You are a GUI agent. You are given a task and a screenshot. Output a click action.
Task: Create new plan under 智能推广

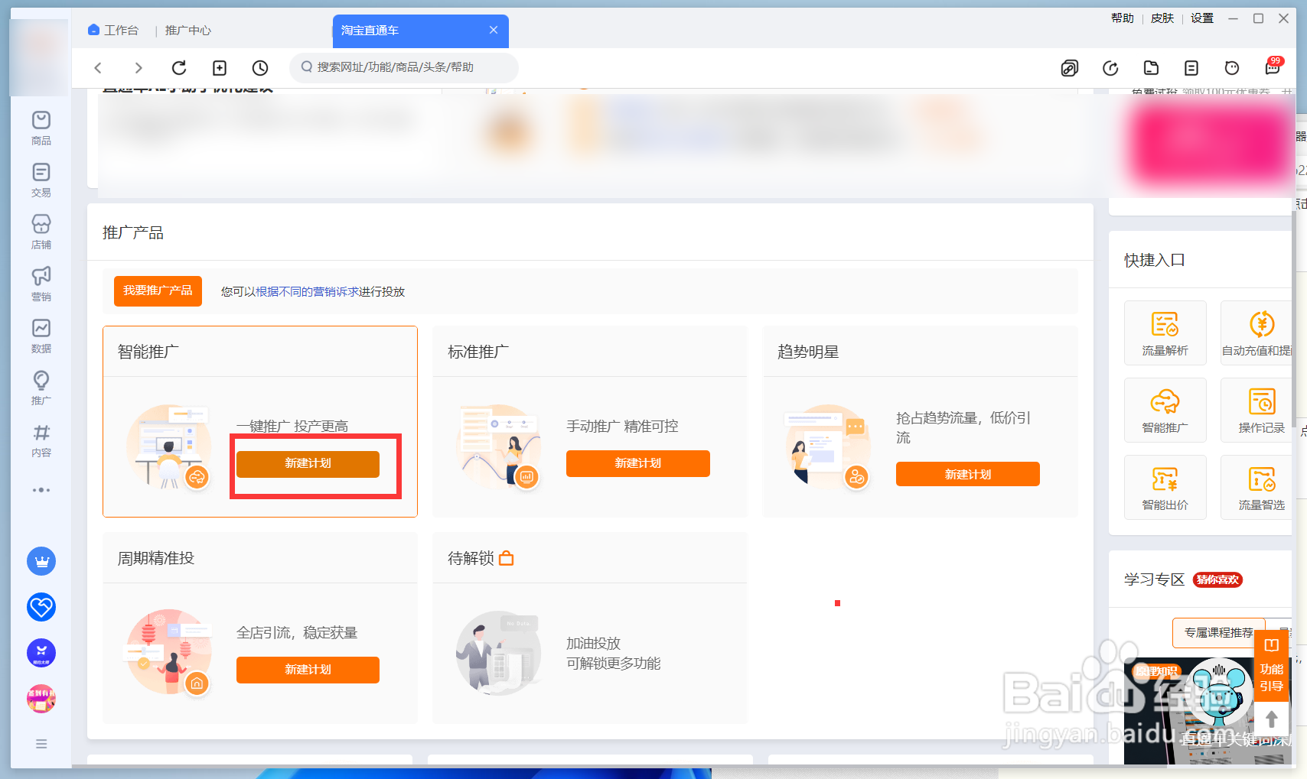click(x=308, y=463)
